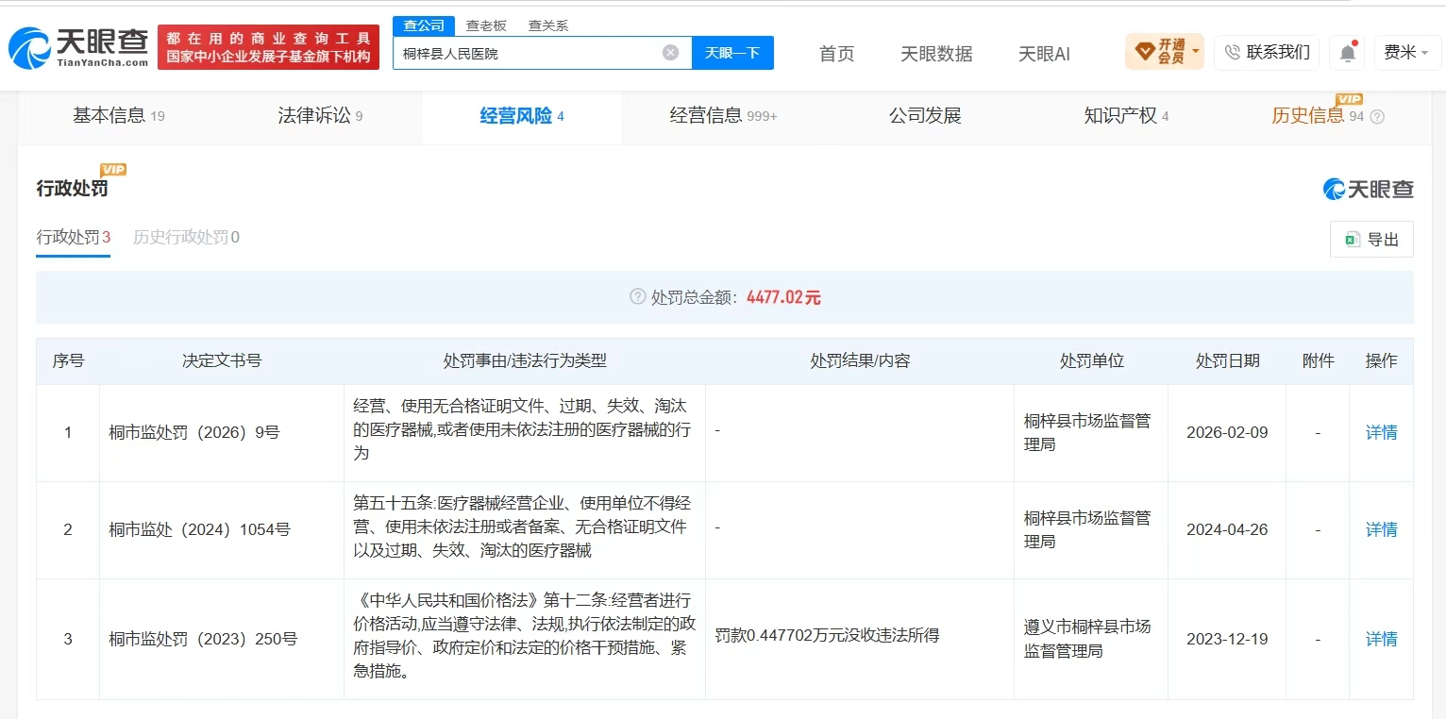
Task: Click the date 2026-02-09
Action: point(1227,432)
